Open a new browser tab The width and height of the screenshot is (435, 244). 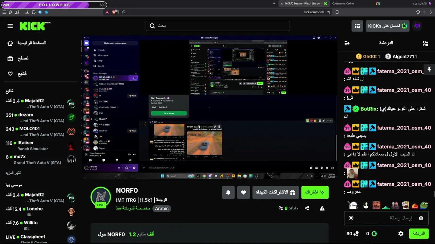pos(274,4)
